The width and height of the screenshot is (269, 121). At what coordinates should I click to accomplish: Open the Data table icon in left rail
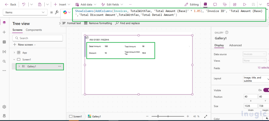[4, 42]
